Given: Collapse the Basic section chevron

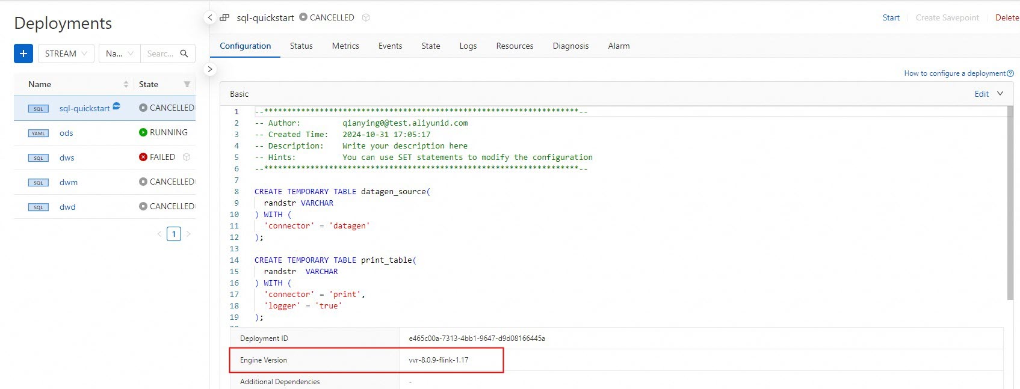Looking at the screenshot, I should pos(1000,93).
